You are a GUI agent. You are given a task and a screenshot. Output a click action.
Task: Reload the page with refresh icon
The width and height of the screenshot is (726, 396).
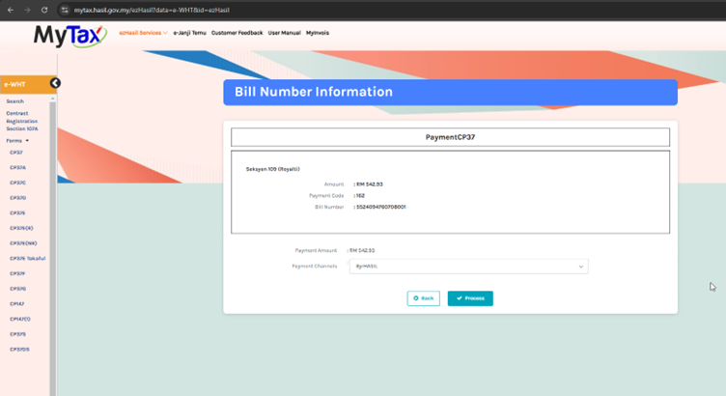point(44,9)
